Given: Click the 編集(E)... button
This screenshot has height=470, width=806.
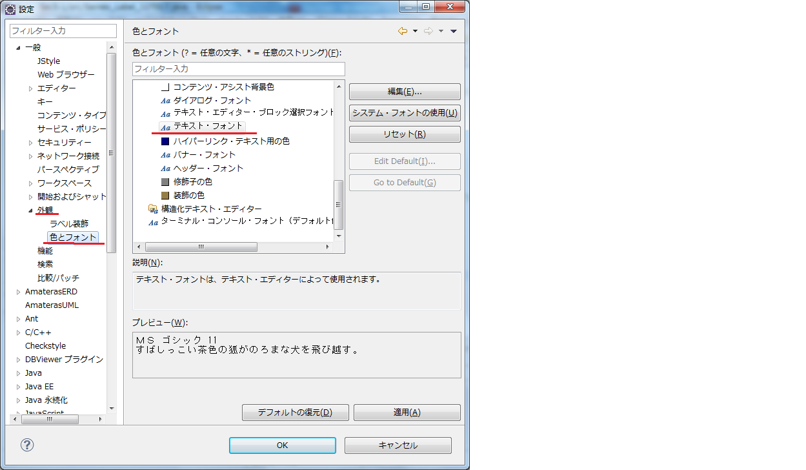Looking at the screenshot, I should [405, 92].
